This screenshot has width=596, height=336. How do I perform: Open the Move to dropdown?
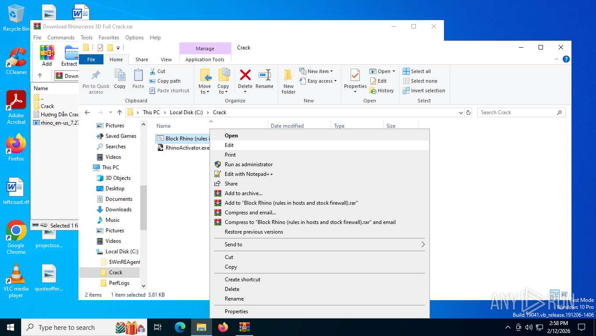[x=205, y=89]
